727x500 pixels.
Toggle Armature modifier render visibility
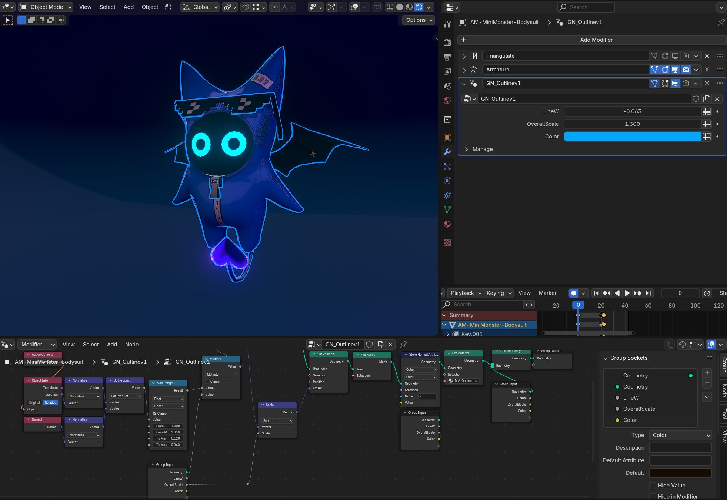coord(686,70)
